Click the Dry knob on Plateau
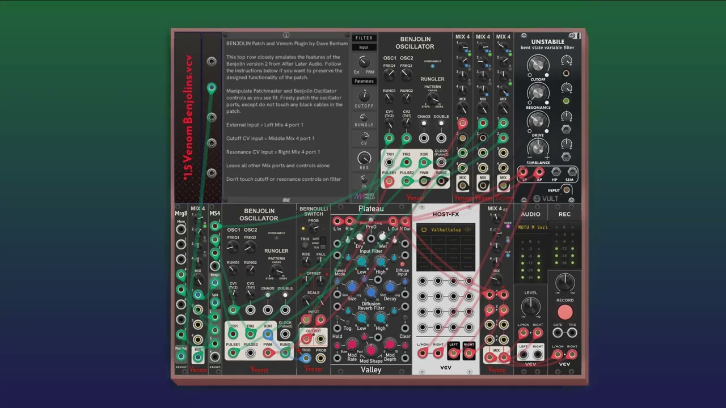The image size is (726, 408). coord(359,237)
